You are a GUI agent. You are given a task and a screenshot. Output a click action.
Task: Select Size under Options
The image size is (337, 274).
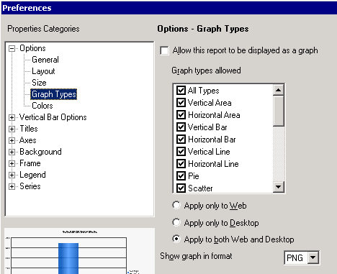pyautogui.click(x=39, y=83)
